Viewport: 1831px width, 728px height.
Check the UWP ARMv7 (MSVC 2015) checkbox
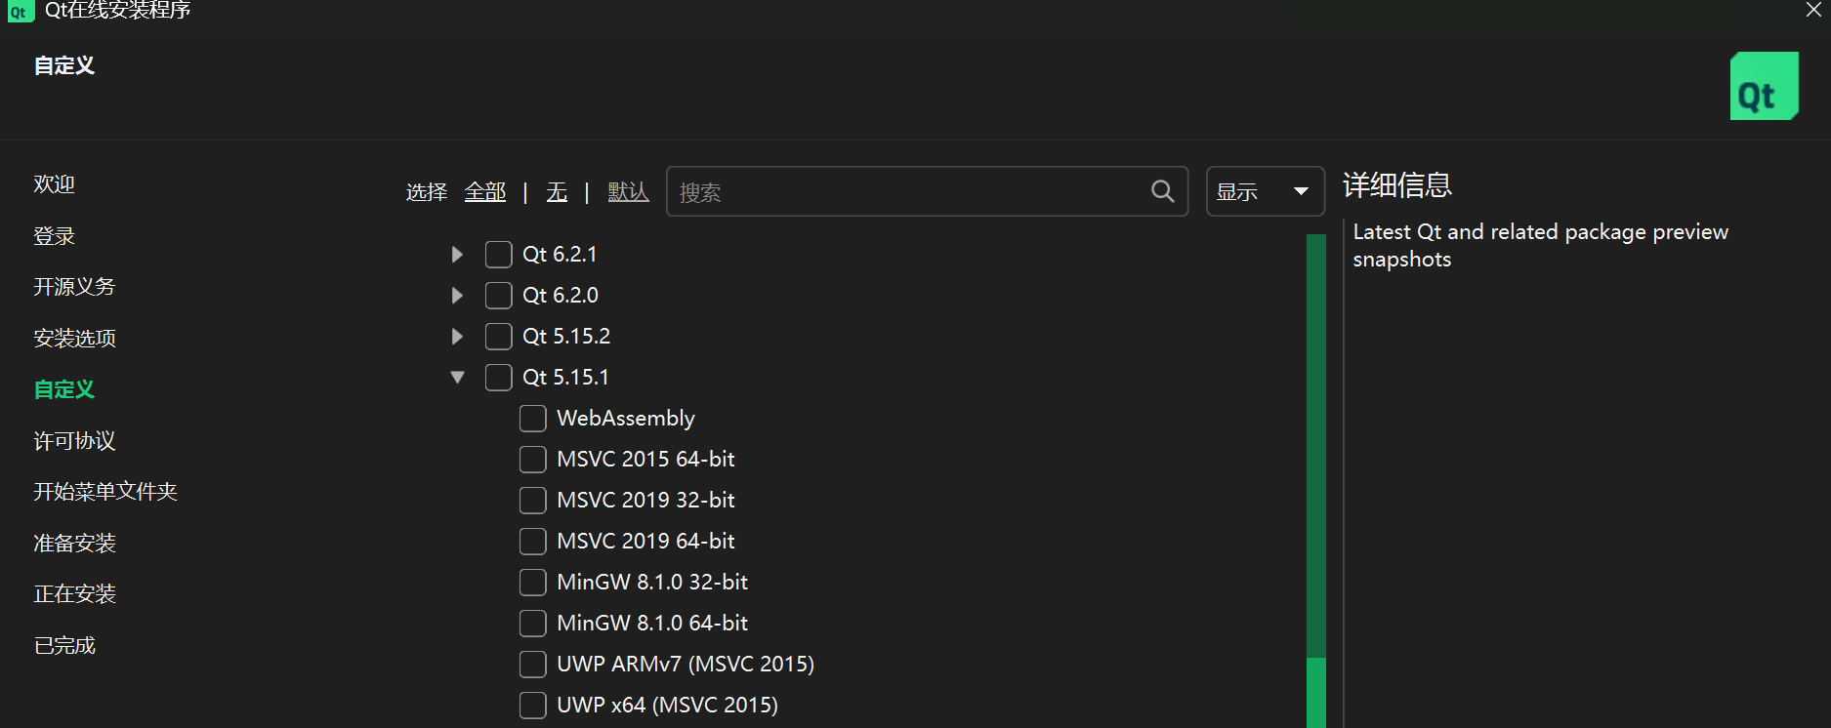(532, 665)
